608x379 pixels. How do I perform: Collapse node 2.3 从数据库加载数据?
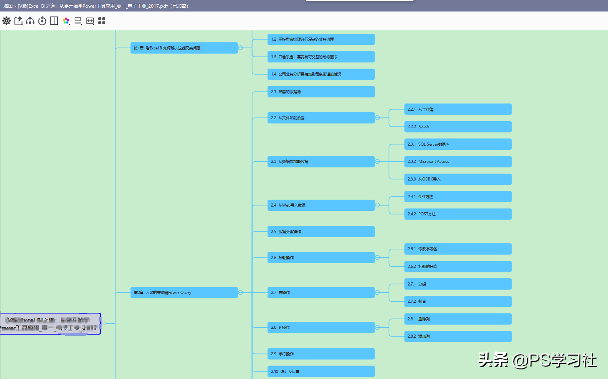click(377, 161)
